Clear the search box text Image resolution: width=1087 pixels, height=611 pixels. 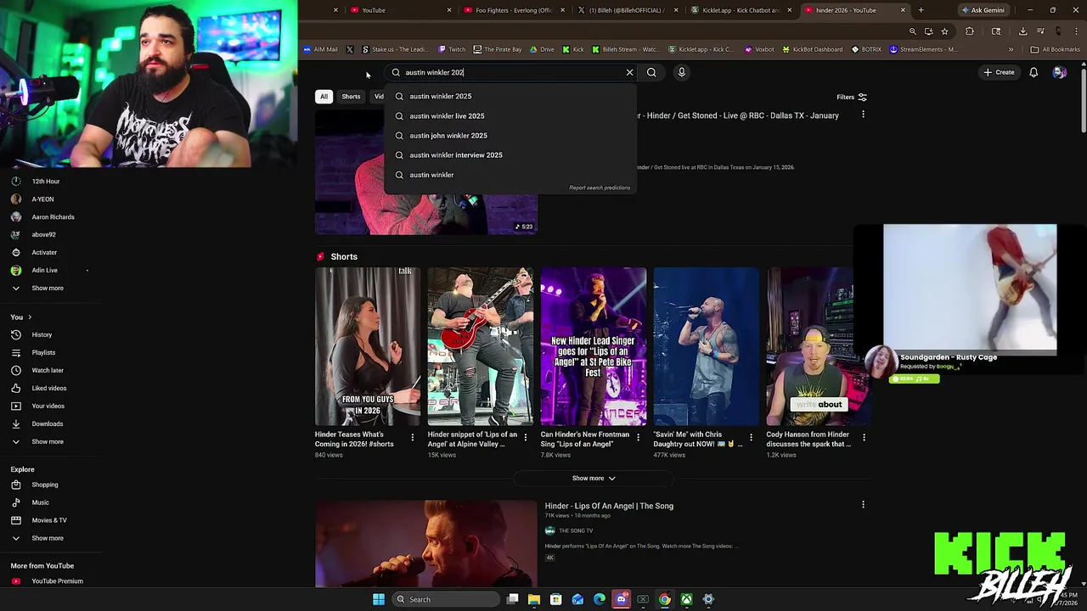[629, 72]
